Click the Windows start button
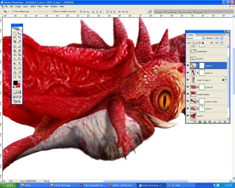 tap(9, 185)
